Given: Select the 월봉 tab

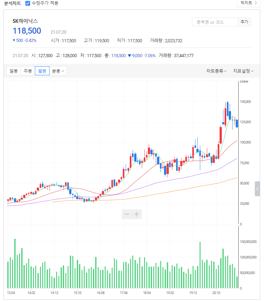Looking at the screenshot, I should [42, 71].
